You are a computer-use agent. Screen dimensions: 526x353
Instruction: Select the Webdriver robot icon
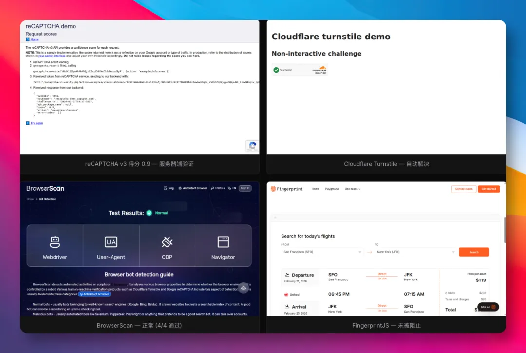pyautogui.click(x=55, y=242)
